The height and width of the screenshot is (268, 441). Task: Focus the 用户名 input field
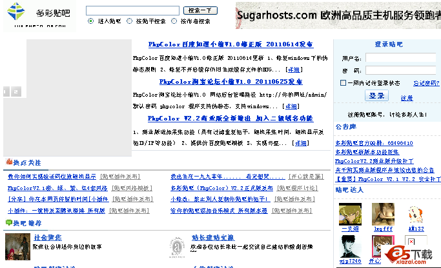click(x=401, y=57)
